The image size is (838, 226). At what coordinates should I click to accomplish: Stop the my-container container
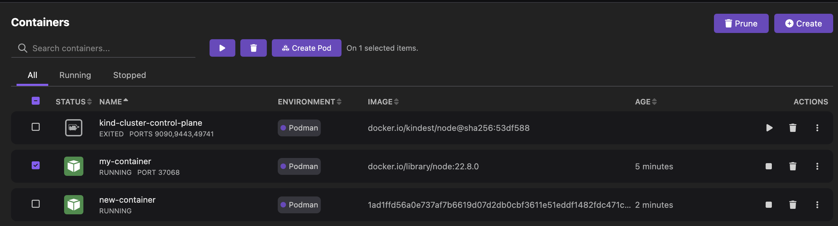coord(768,166)
